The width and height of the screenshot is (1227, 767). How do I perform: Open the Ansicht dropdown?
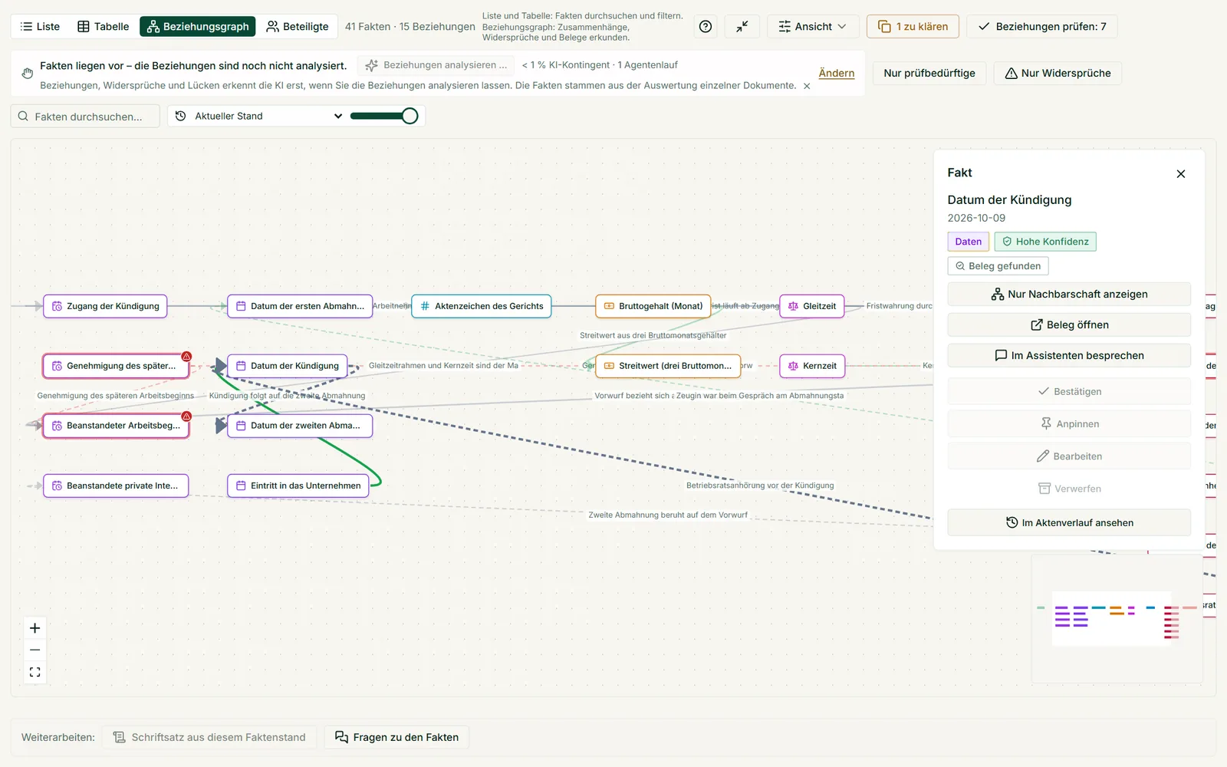coord(812,27)
